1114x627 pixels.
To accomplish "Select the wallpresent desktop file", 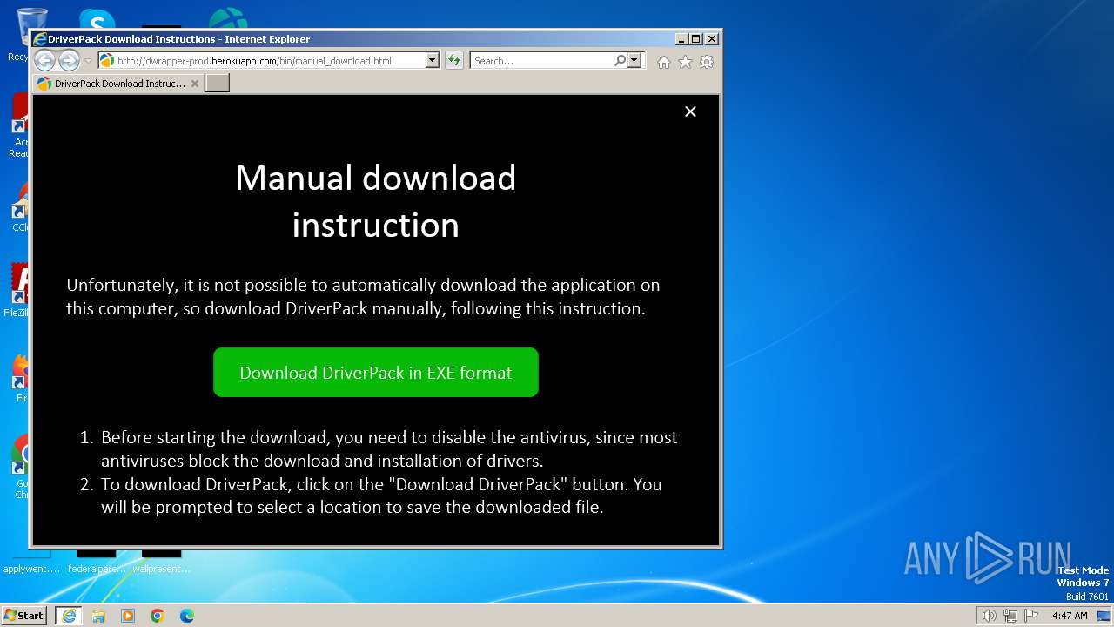I will click(162, 562).
